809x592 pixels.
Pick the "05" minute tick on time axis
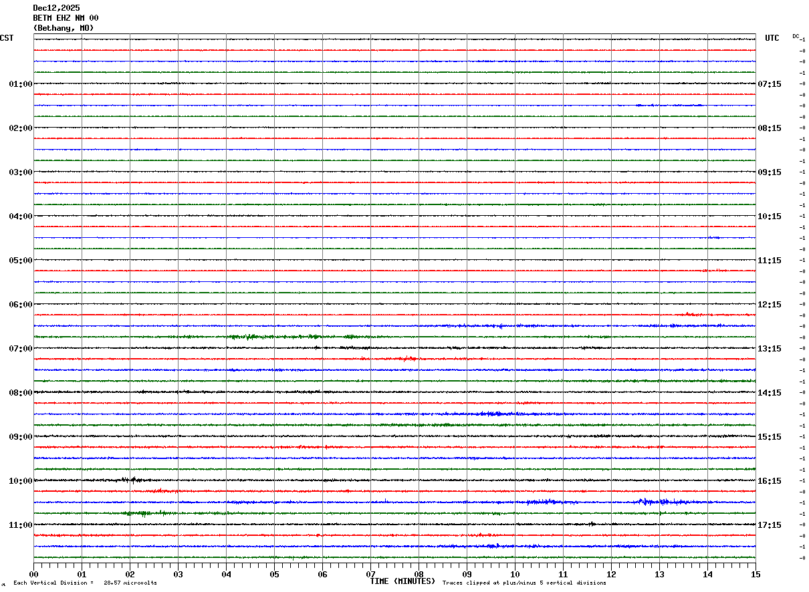(x=274, y=574)
